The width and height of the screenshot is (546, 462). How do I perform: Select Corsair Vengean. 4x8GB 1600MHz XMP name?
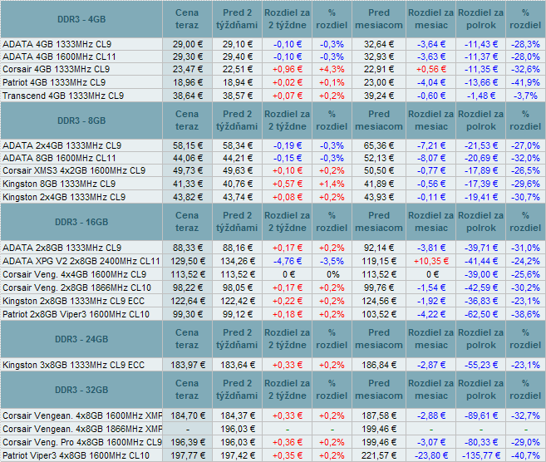pyautogui.click(x=82, y=415)
